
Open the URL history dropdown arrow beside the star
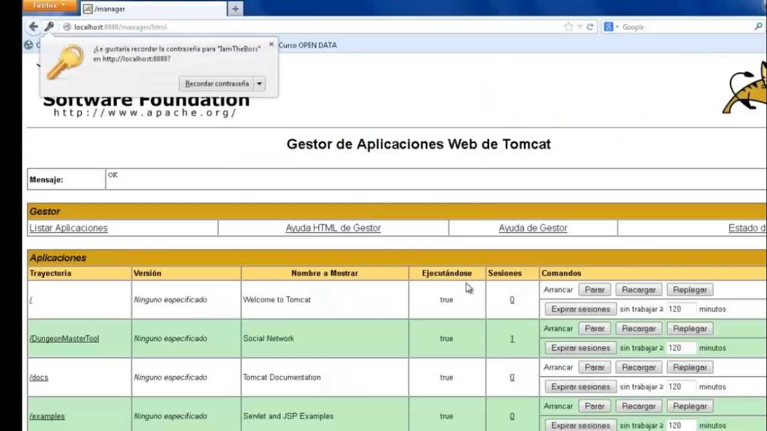tap(579, 27)
